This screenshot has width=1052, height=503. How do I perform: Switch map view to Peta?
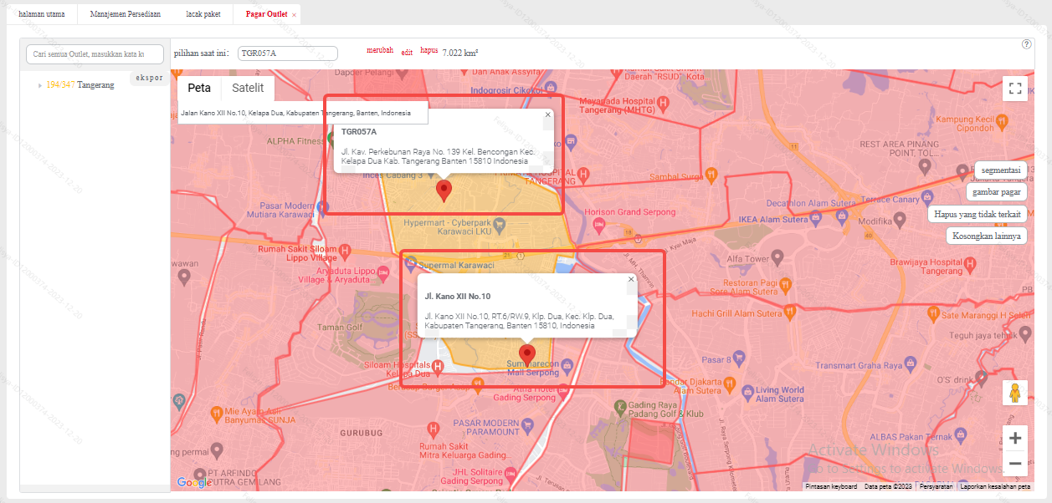point(199,88)
